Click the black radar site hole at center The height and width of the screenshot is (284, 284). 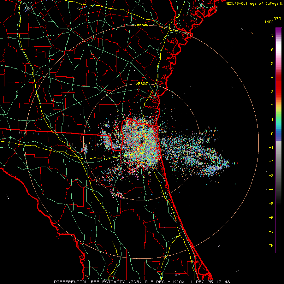click(x=142, y=141)
